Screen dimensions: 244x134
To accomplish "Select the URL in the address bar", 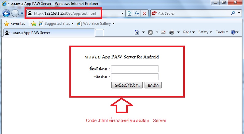I will pos(65,13).
